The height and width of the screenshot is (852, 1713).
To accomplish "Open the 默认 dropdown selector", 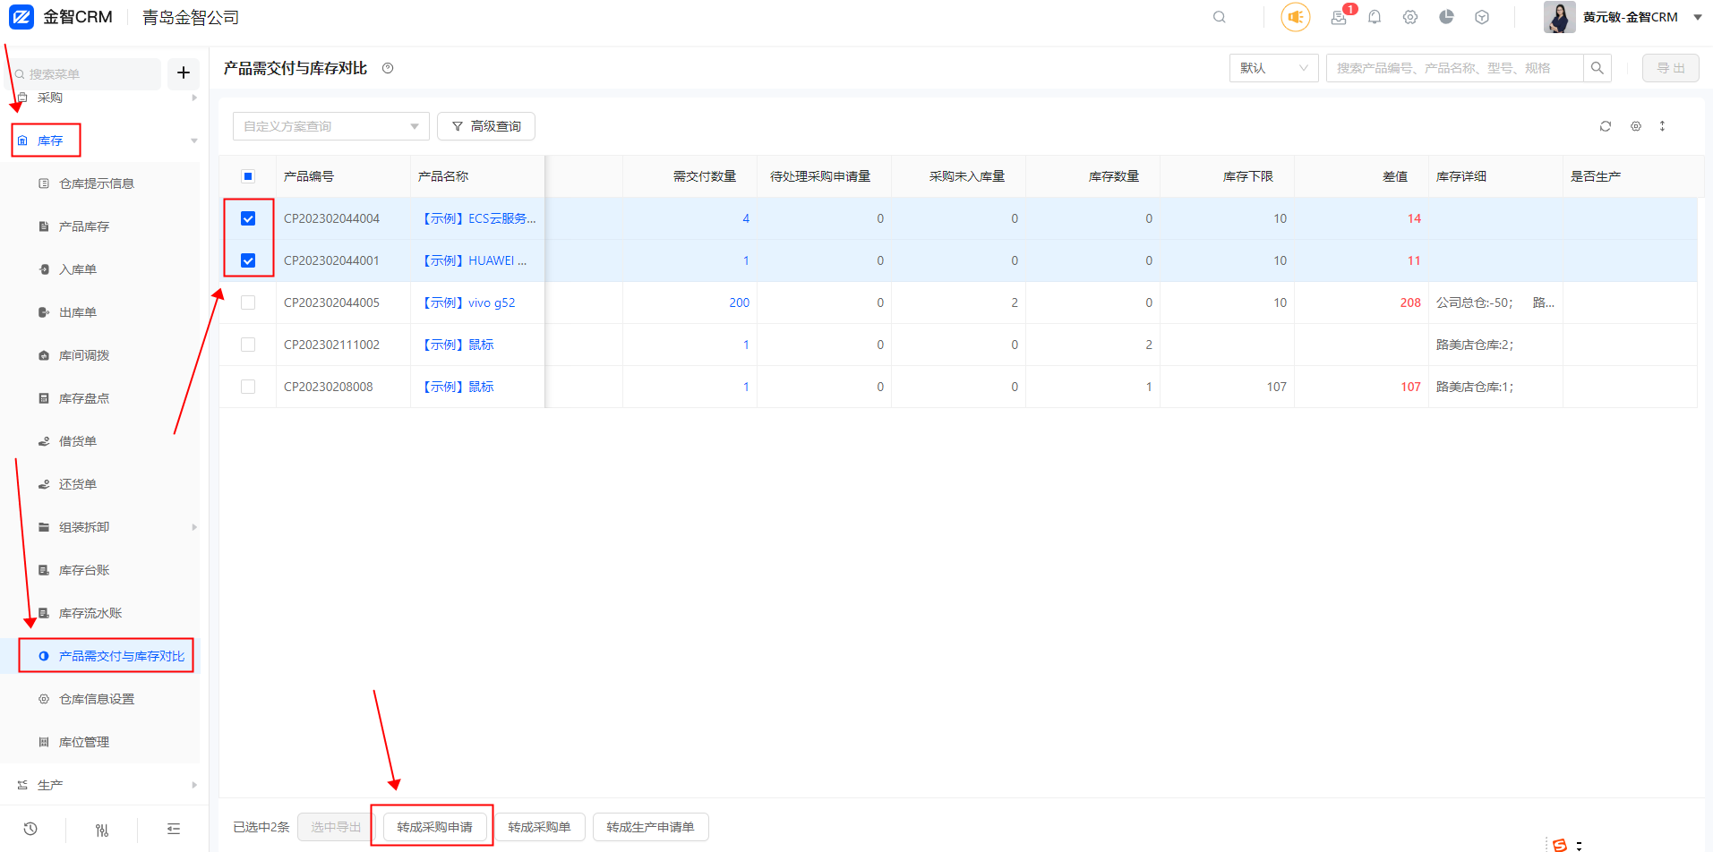I will pos(1273,68).
